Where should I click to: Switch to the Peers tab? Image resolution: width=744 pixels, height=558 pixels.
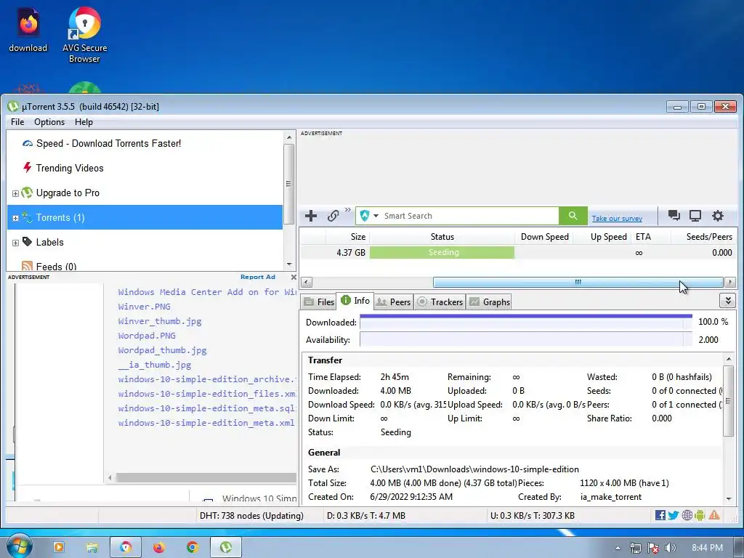coord(393,302)
